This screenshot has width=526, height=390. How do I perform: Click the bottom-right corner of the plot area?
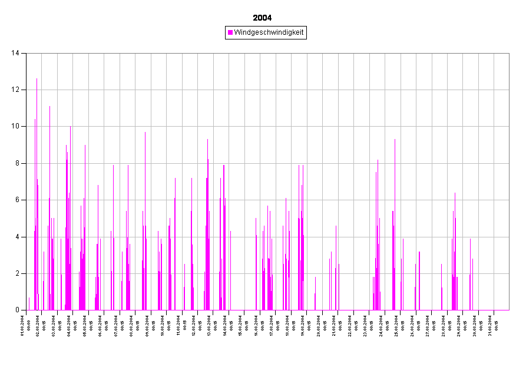508,309
